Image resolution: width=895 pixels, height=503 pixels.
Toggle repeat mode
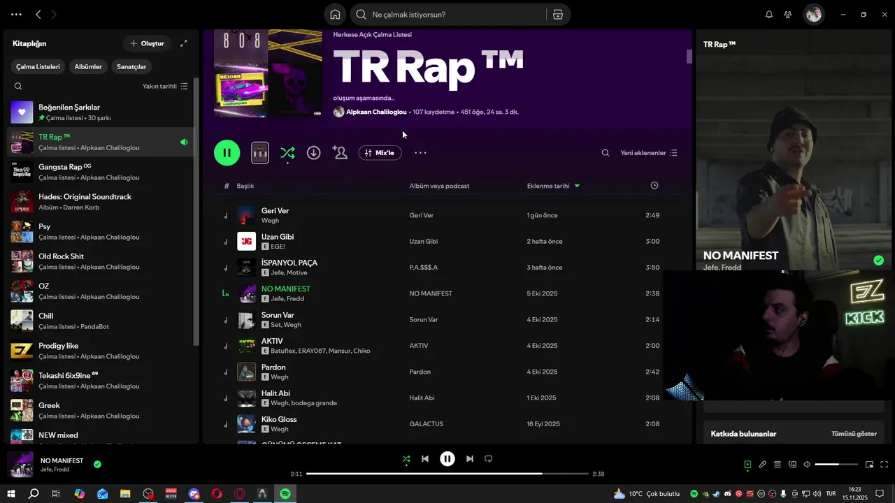pos(489,459)
